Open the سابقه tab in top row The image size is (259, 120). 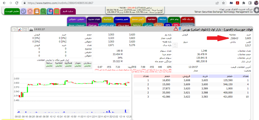pos(163,19)
